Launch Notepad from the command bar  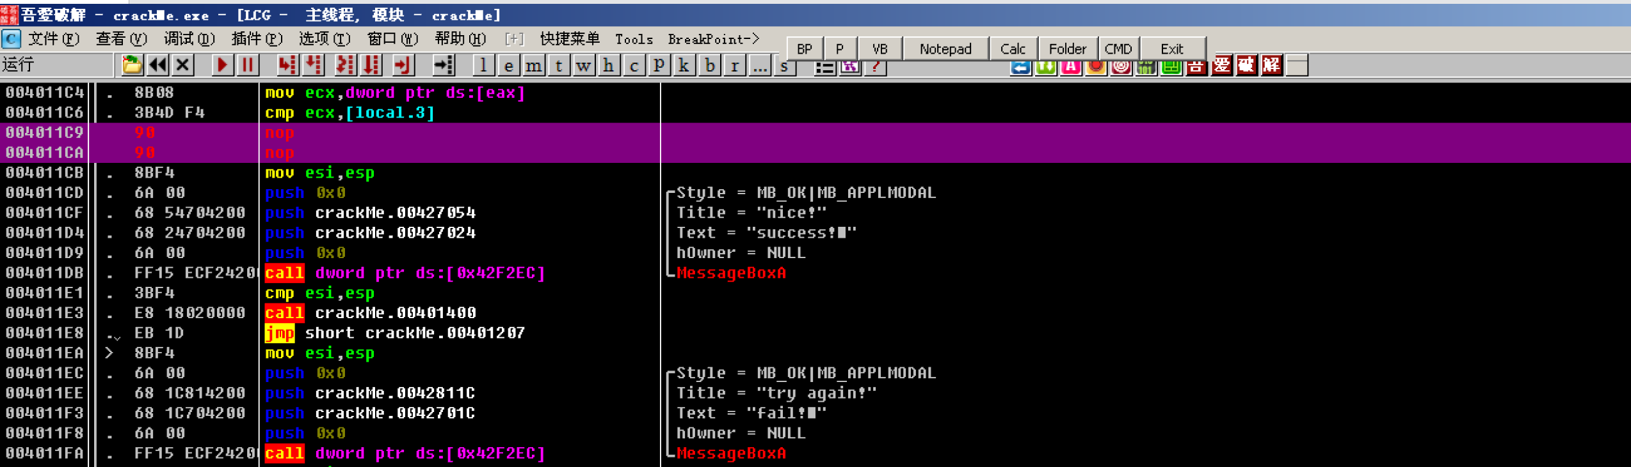point(945,49)
